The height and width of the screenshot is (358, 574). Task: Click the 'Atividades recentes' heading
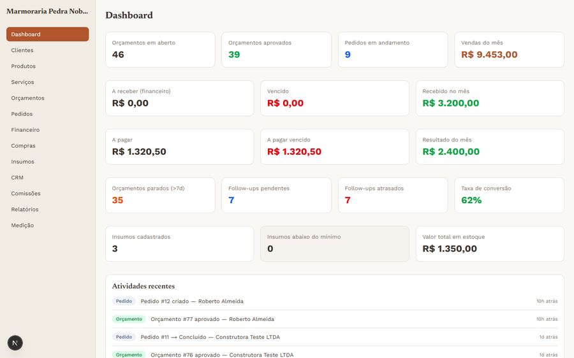pyautogui.click(x=143, y=286)
